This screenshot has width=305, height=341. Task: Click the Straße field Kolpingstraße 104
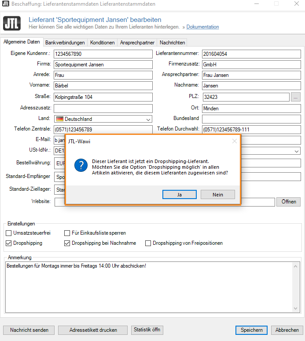tap(103, 97)
